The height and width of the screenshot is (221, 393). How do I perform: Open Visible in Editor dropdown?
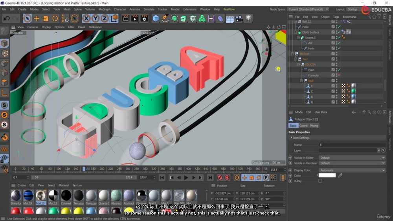click(352, 158)
